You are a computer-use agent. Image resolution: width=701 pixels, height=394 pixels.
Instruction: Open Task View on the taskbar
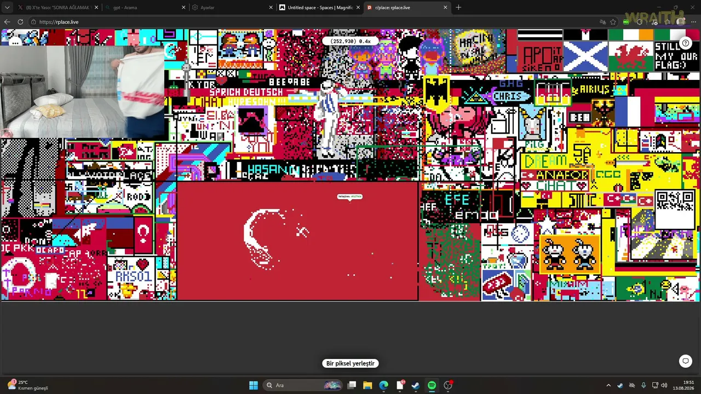[x=352, y=385]
